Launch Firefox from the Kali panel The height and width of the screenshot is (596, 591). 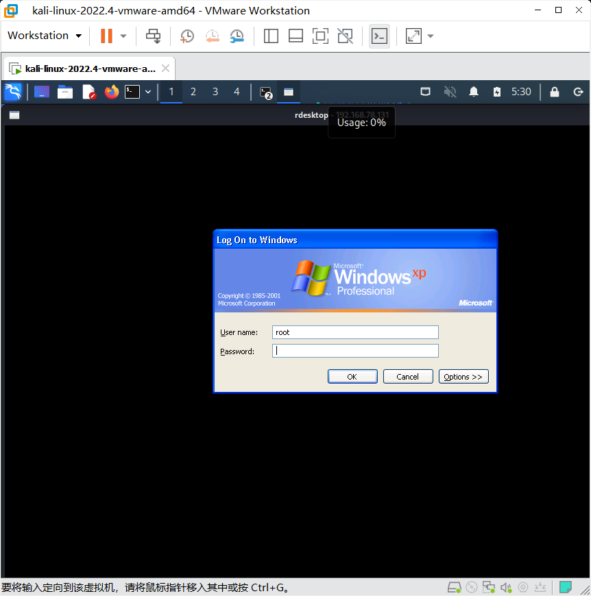112,92
